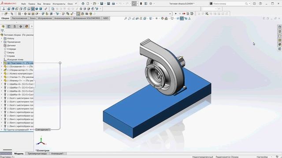This screenshot has width=282, height=158.
Task: Click the Совпадение11 mate label
Action: 43,129
